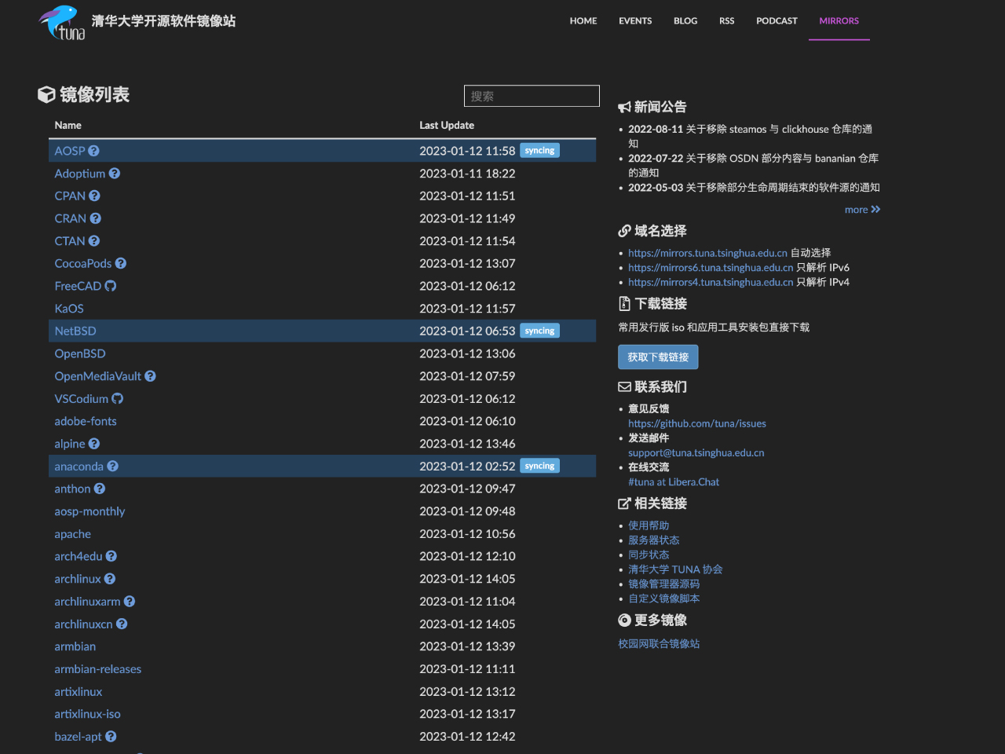Open 校园网联合镜像站 link
Screen dimensions: 1005x754
pos(659,644)
